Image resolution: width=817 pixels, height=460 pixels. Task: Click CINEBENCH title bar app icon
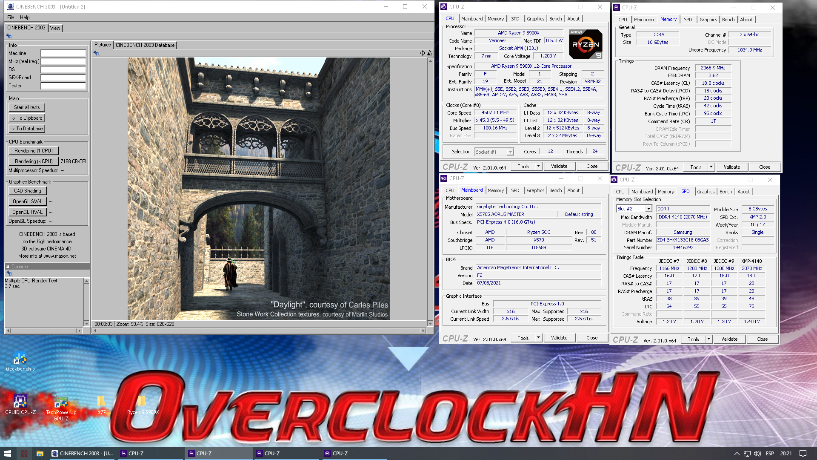tap(11, 6)
